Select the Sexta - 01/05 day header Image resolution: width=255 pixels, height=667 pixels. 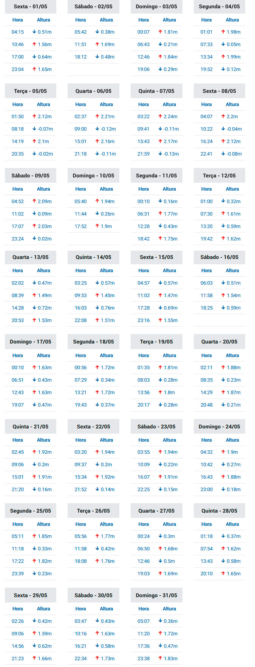pos(31,6)
